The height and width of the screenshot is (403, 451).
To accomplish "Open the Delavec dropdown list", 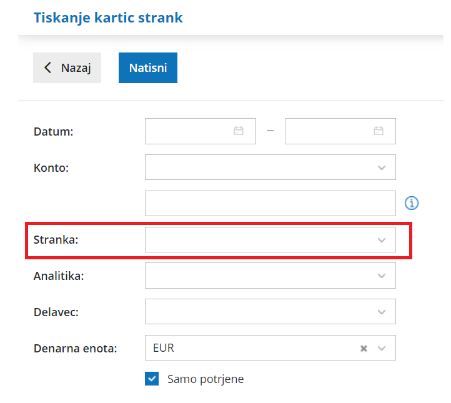I will [x=382, y=312].
